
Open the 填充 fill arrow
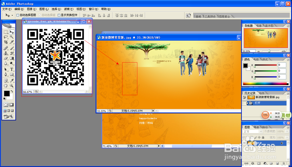[x=287, y=137]
